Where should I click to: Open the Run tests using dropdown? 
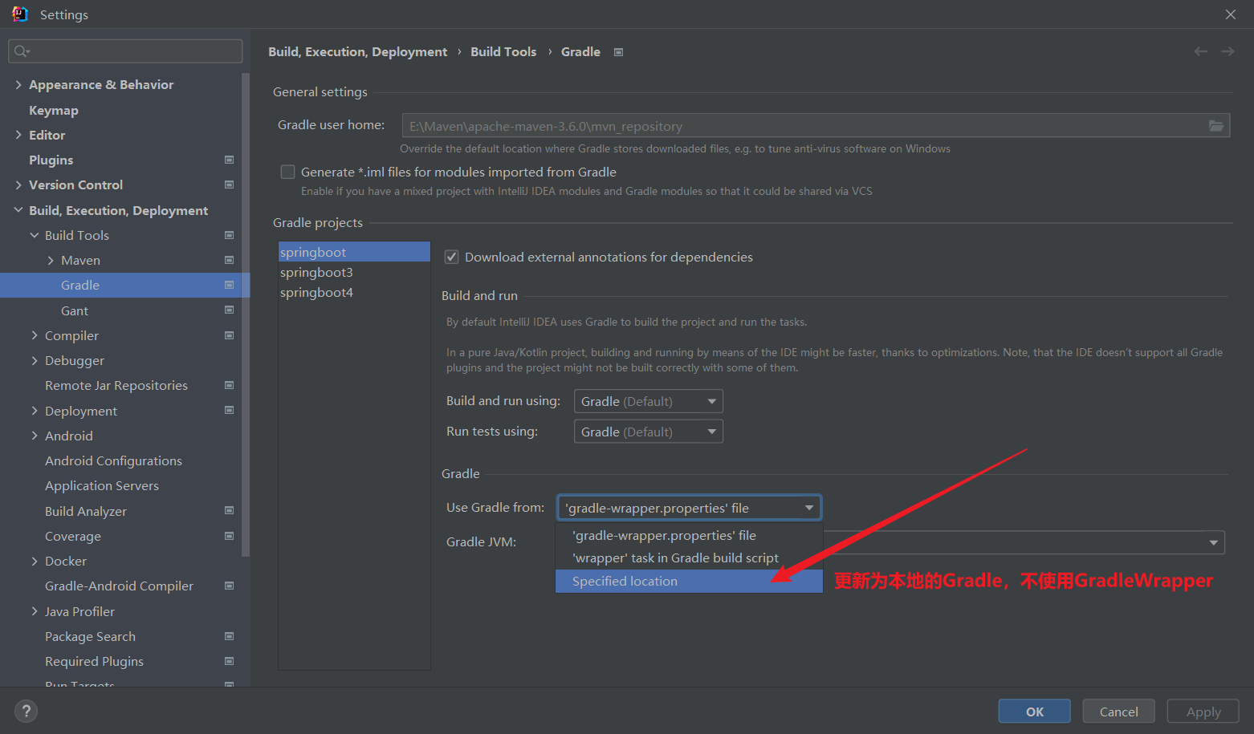[x=648, y=432]
